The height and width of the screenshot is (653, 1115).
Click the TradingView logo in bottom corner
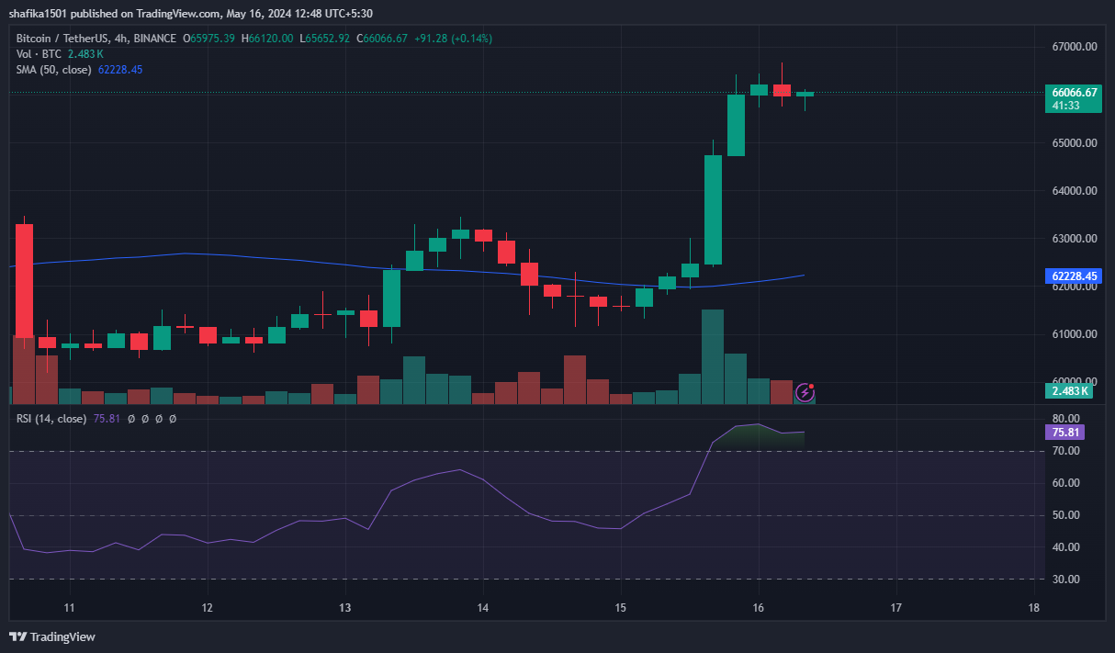point(52,636)
